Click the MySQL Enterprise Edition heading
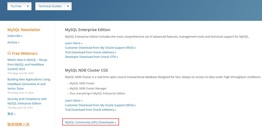The image size is (262, 128). (x=88, y=30)
